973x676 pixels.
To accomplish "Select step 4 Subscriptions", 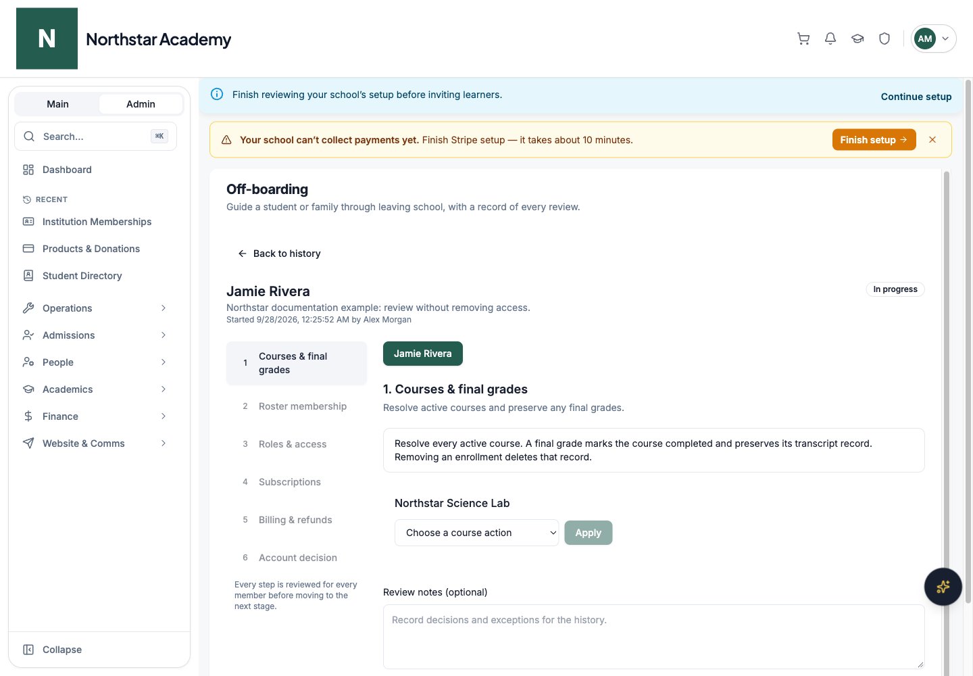I will 297,482.
